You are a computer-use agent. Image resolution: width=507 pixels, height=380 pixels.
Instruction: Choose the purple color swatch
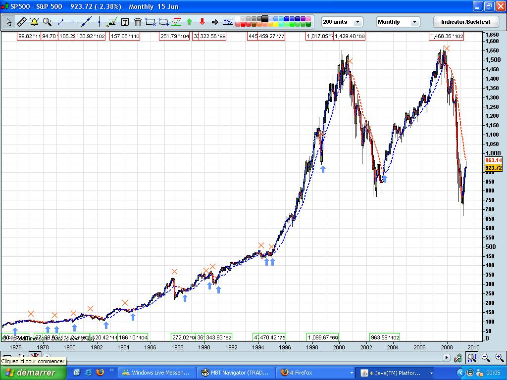pos(303,19)
